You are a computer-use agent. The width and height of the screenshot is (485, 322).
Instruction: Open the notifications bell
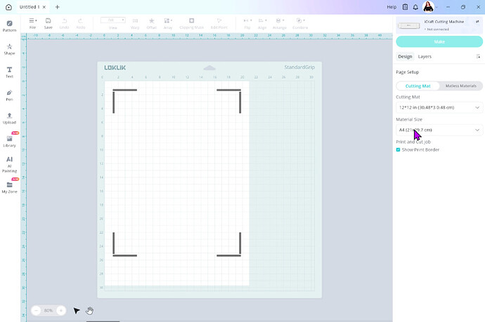click(415, 7)
